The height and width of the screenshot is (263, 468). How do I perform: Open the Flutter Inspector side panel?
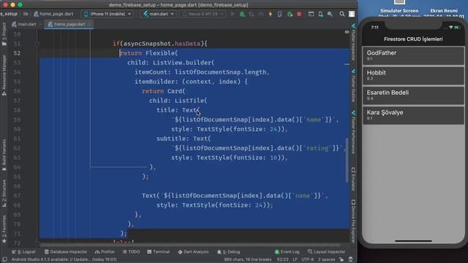tap(353, 42)
